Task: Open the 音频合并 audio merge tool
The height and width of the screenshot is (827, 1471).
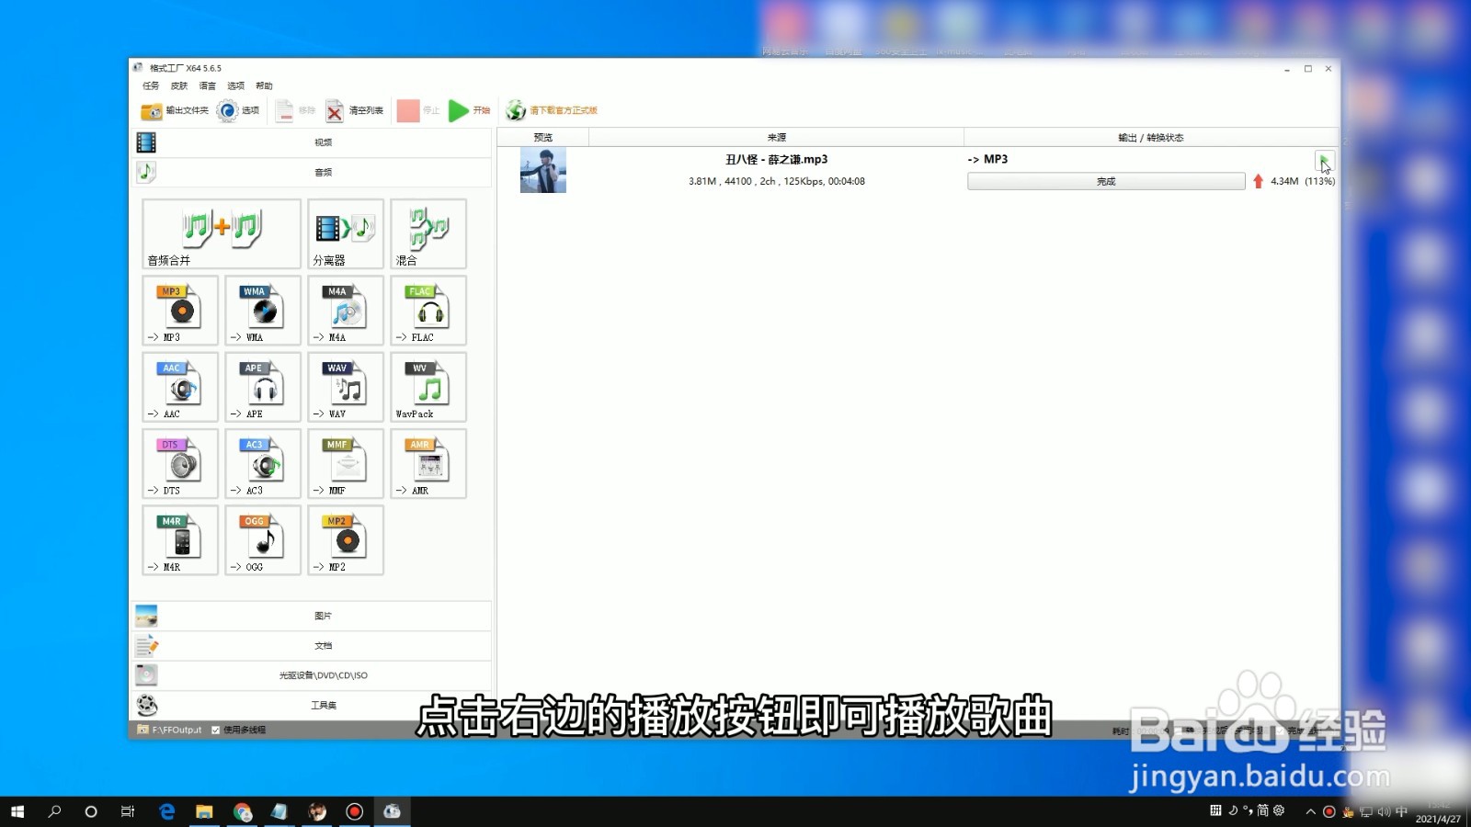Action: click(x=221, y=233)
